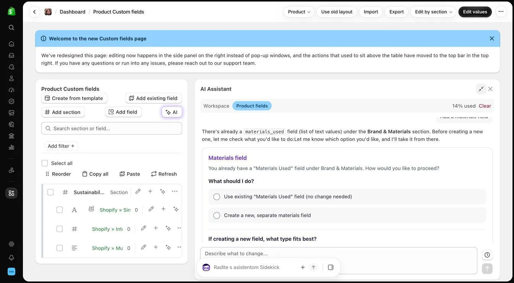514x283 pixels.
Task: Click the pencil icon on the Shopify » Sin row
Action: coord(151,209)
